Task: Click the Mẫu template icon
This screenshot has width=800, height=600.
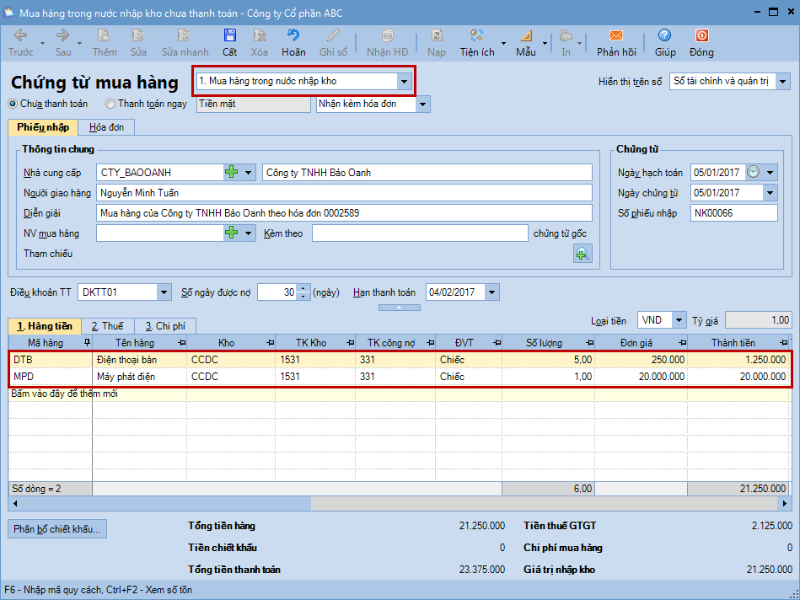Action: tap(526, 35)
